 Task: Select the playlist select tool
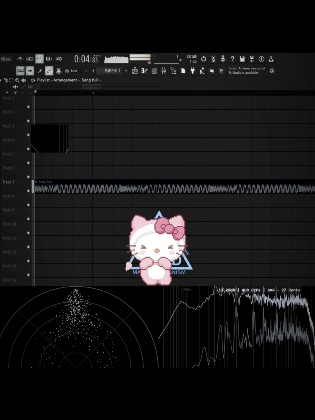(x=11, y=80)
